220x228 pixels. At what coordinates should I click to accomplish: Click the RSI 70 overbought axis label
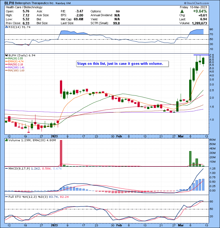(x=211, y=34)
